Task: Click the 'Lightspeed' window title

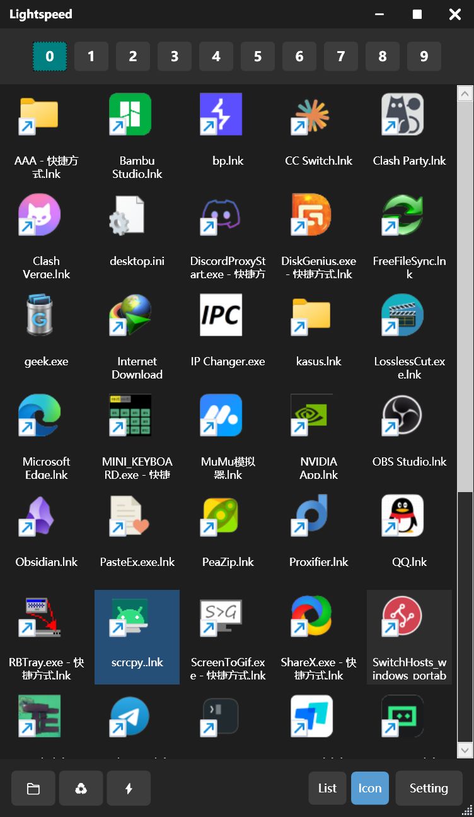Action: [x=41, y=15]
